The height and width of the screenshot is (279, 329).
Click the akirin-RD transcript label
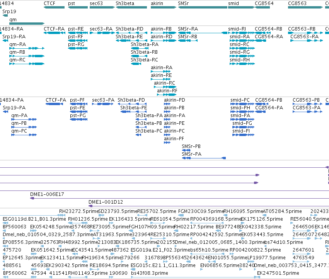coord(162,36)
